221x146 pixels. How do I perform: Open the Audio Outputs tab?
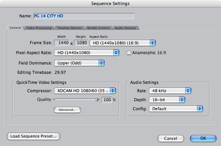click(x=125, y=28)
